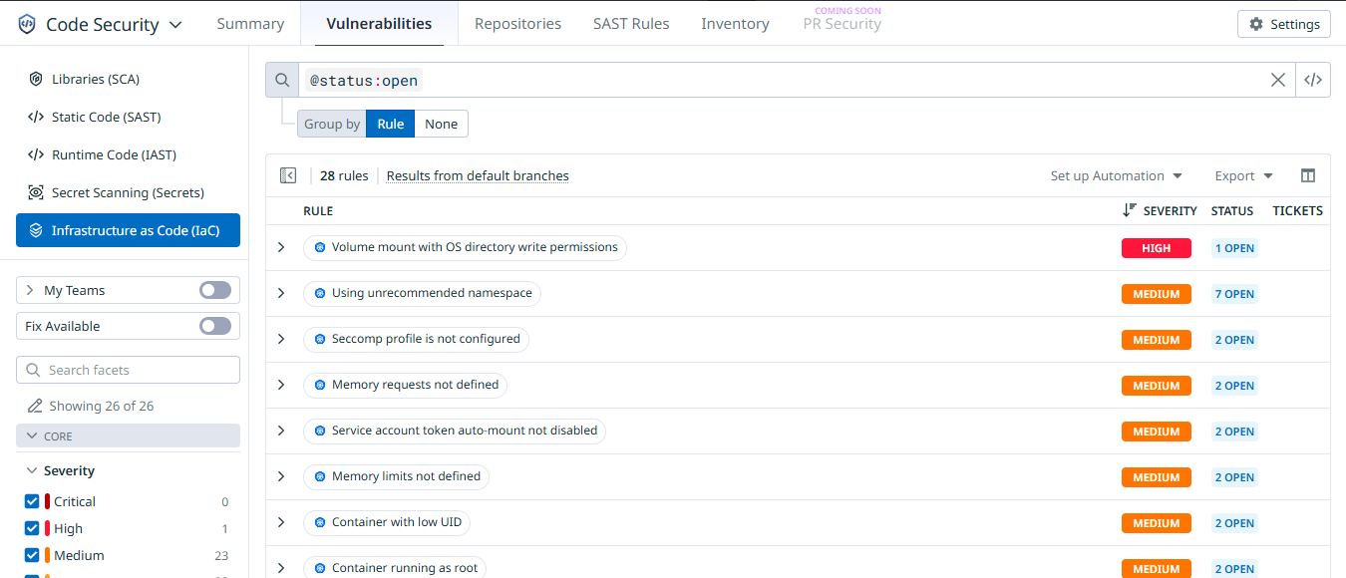Open the column layout options icon
The image size is (1346, 578).
1308,175
